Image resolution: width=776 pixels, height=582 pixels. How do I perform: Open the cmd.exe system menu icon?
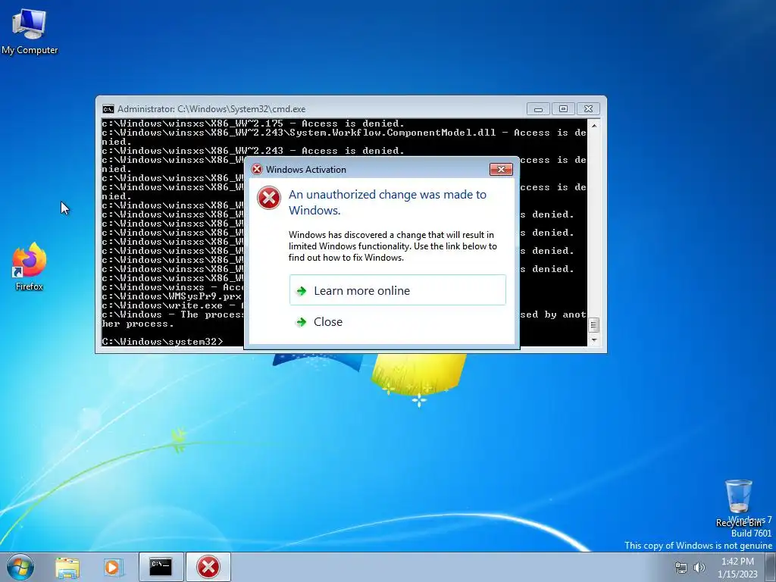point(108,109)
